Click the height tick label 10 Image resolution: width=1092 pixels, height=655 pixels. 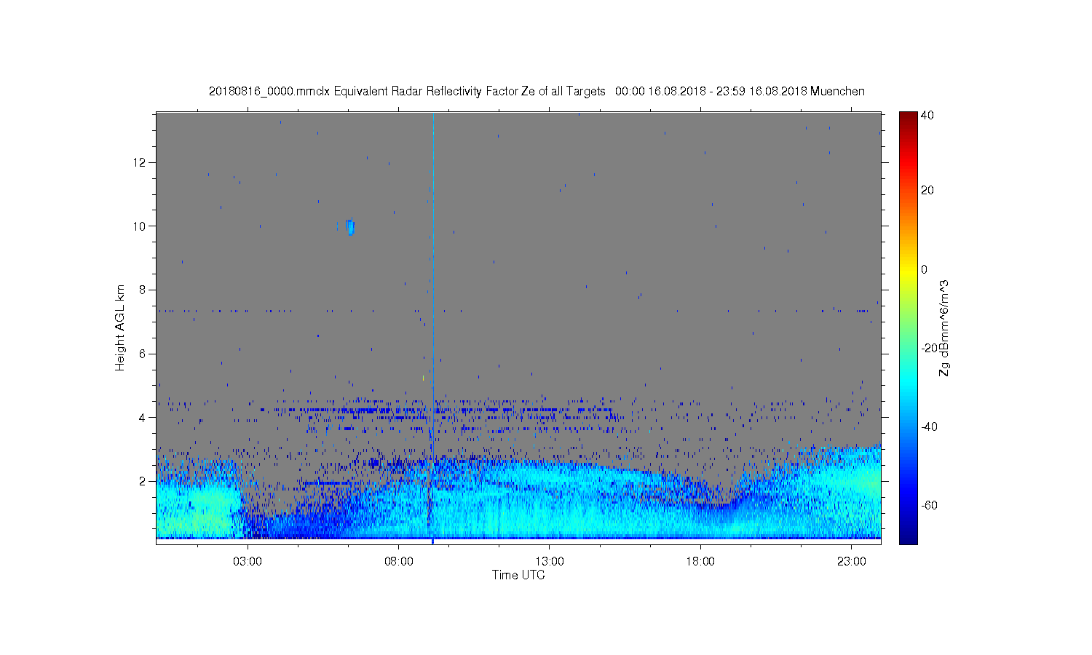[140, 226]
